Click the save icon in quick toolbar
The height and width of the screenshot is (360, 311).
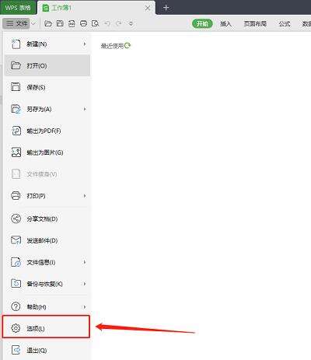(60, 24)
